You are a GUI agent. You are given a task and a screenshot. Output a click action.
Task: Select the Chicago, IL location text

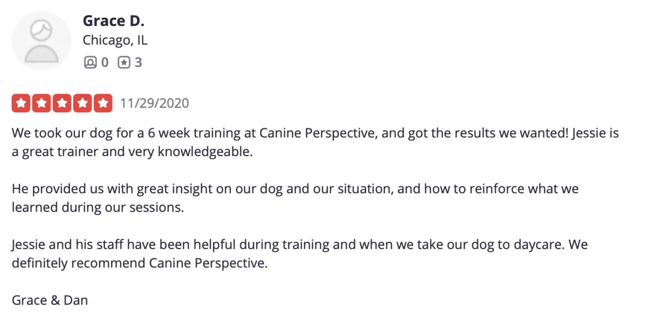click(x=115, y=40)
